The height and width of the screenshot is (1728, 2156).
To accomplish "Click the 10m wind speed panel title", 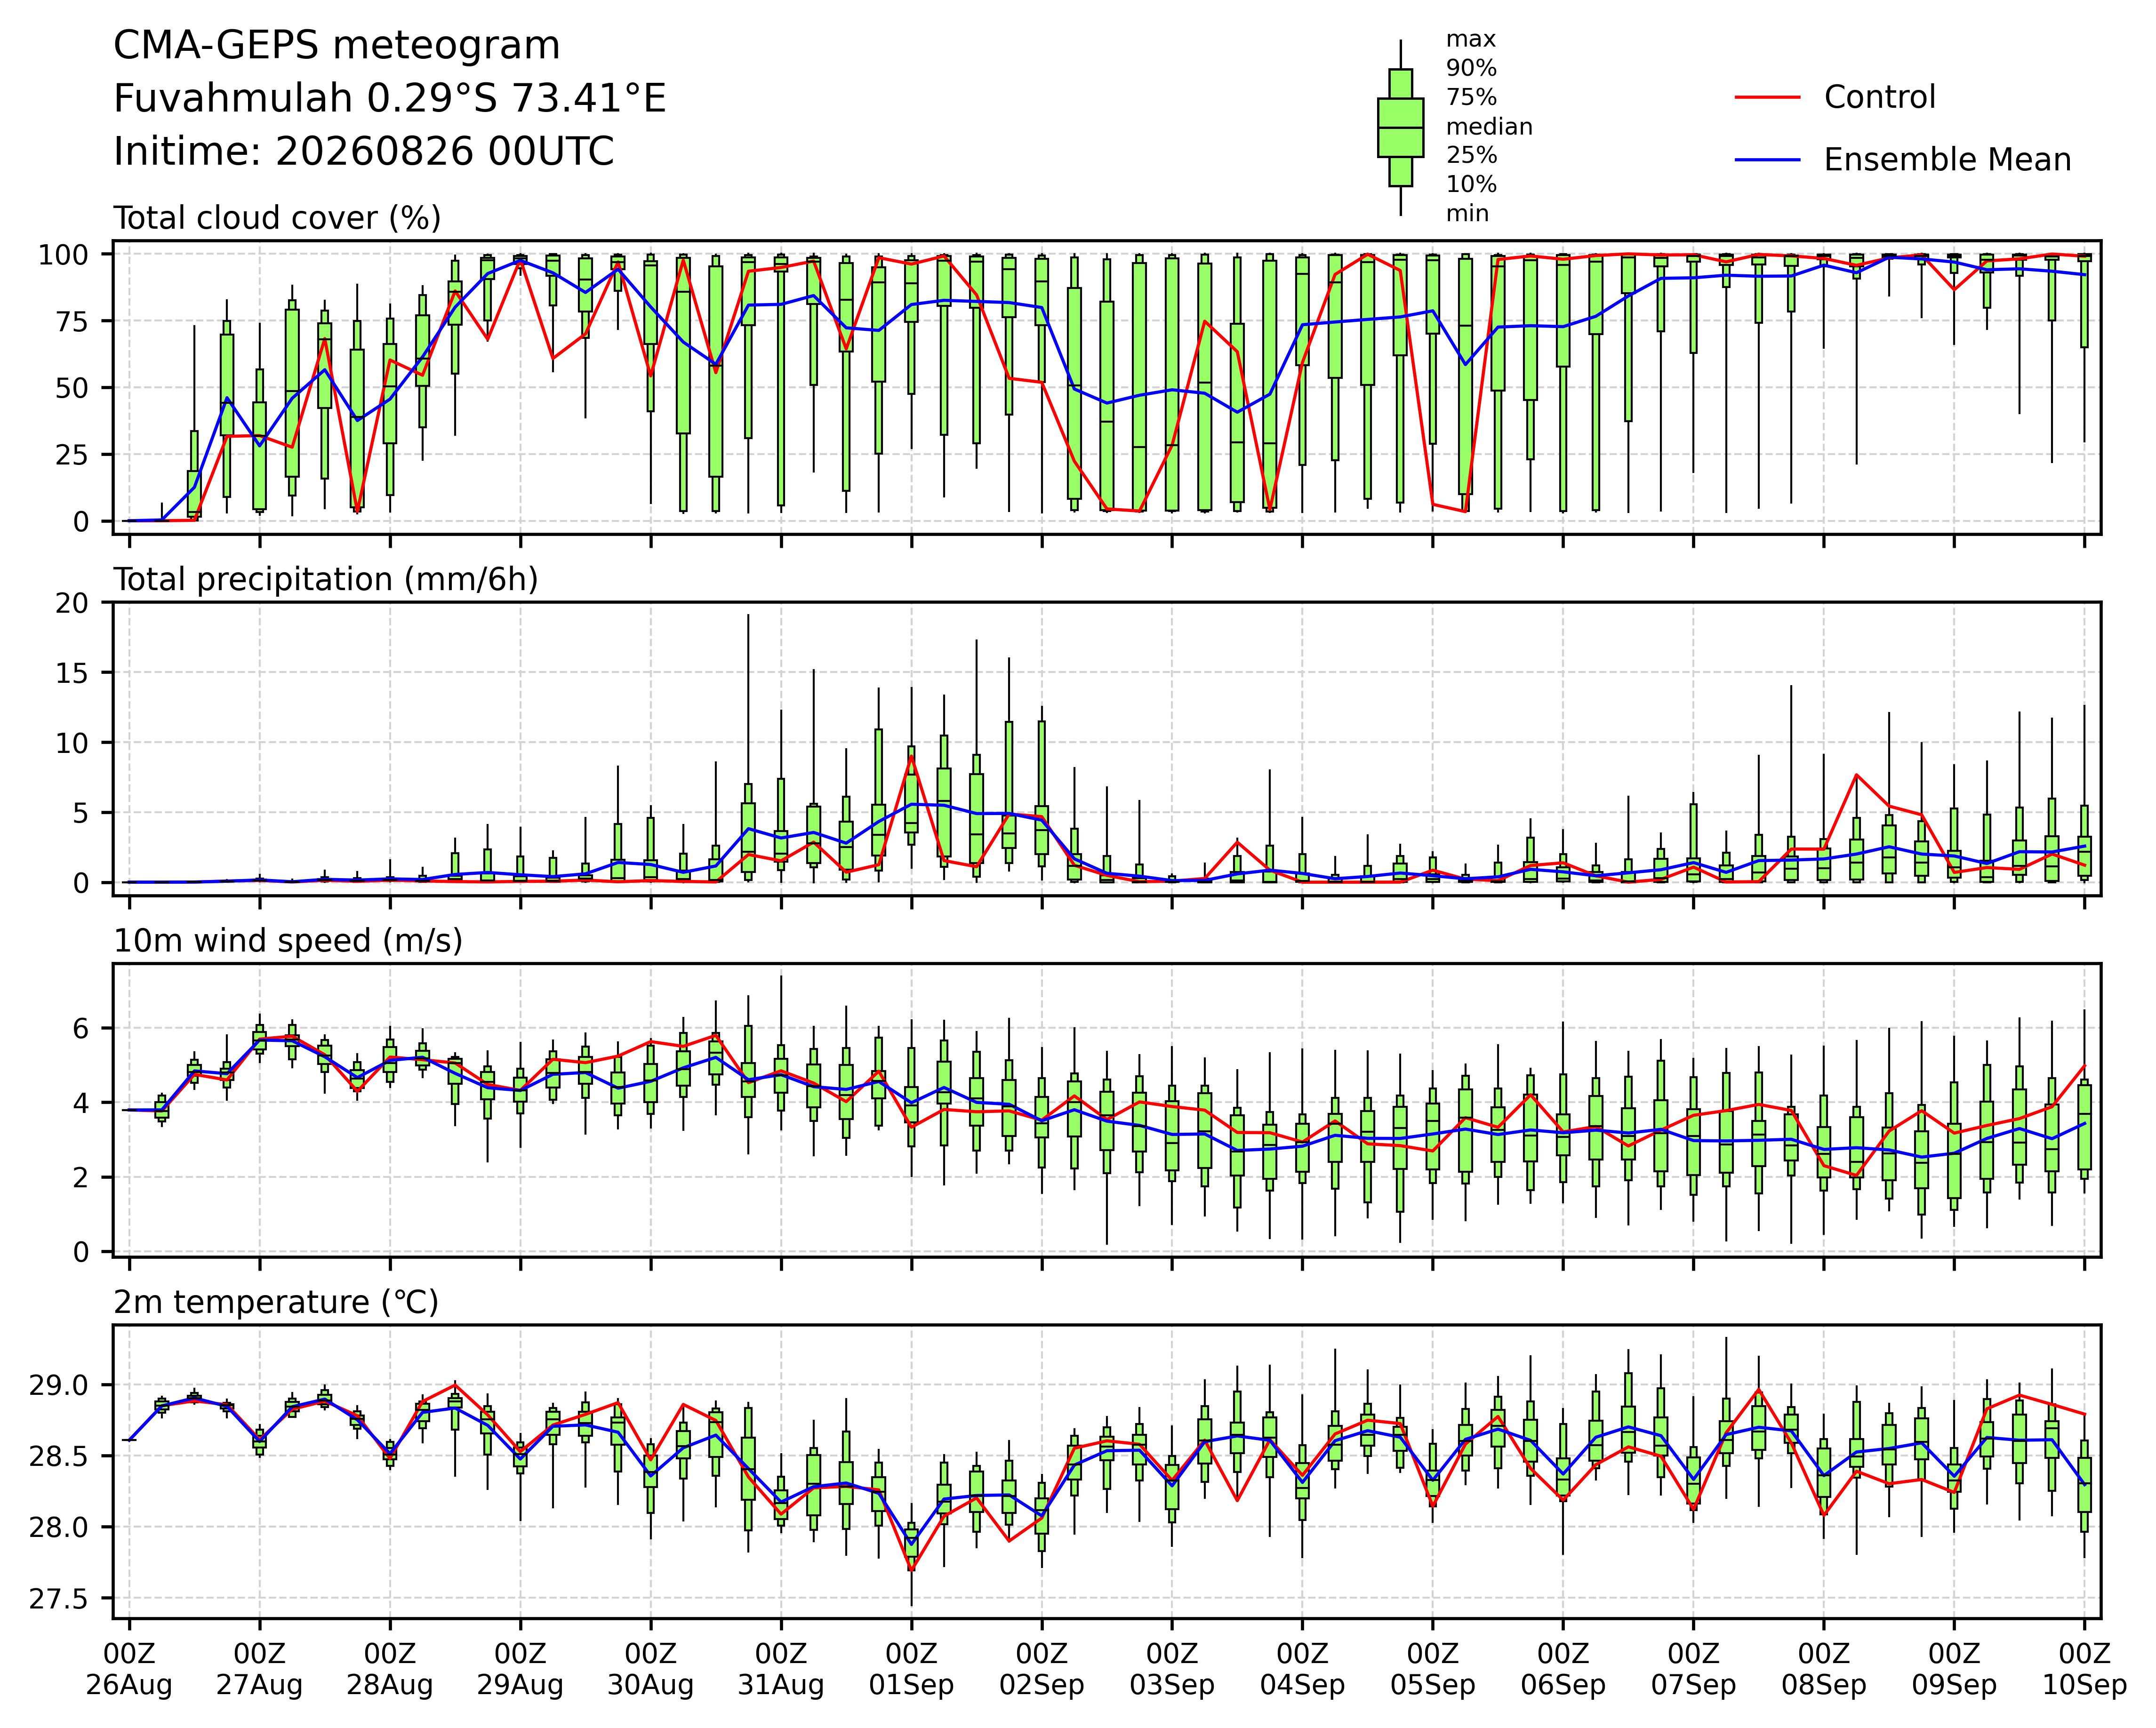I will tap(288, 941).
